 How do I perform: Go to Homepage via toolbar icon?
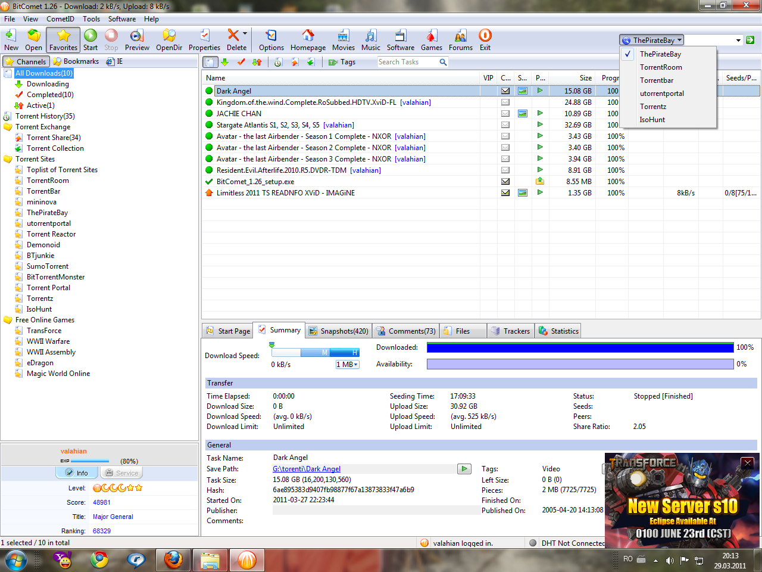pyautogui.click(x=308, y=40)
